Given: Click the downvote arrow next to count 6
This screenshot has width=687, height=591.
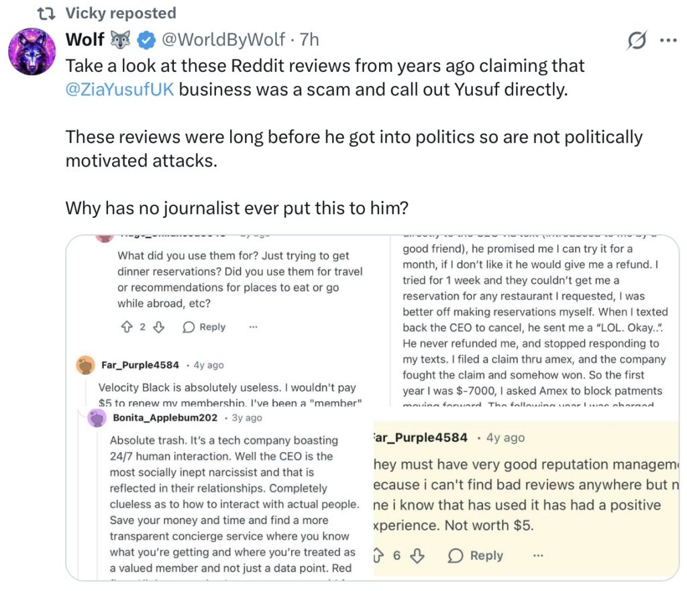Looking at the screenshot, I should click(417, 555).
